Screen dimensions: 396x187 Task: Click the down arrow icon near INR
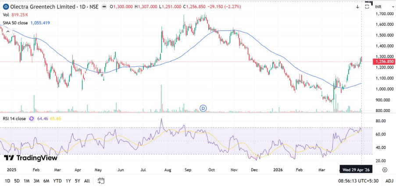coord(357,7)
